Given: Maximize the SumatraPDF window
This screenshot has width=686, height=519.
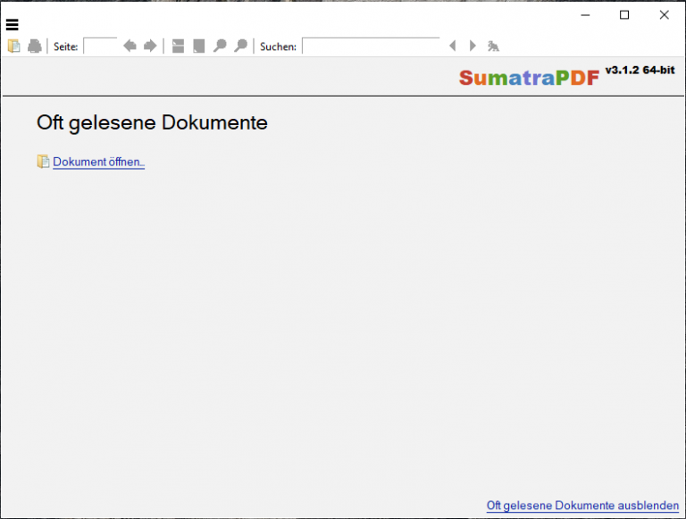Looking at the screenshot, I should click(x=624, y=14).
